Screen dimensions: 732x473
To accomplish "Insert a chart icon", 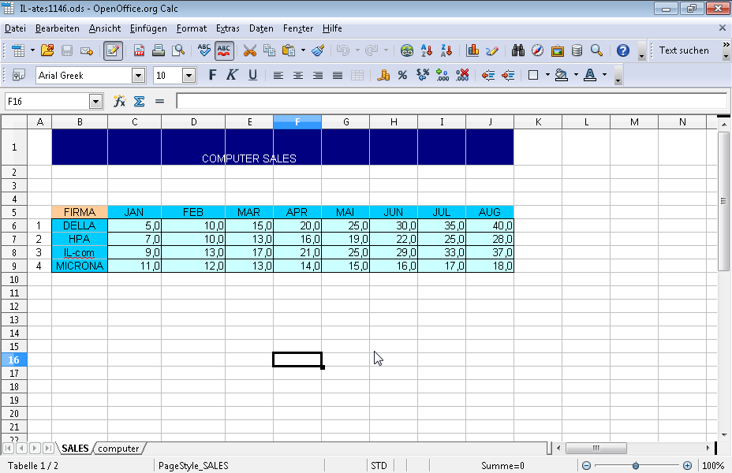I will [x=472, y=50].
